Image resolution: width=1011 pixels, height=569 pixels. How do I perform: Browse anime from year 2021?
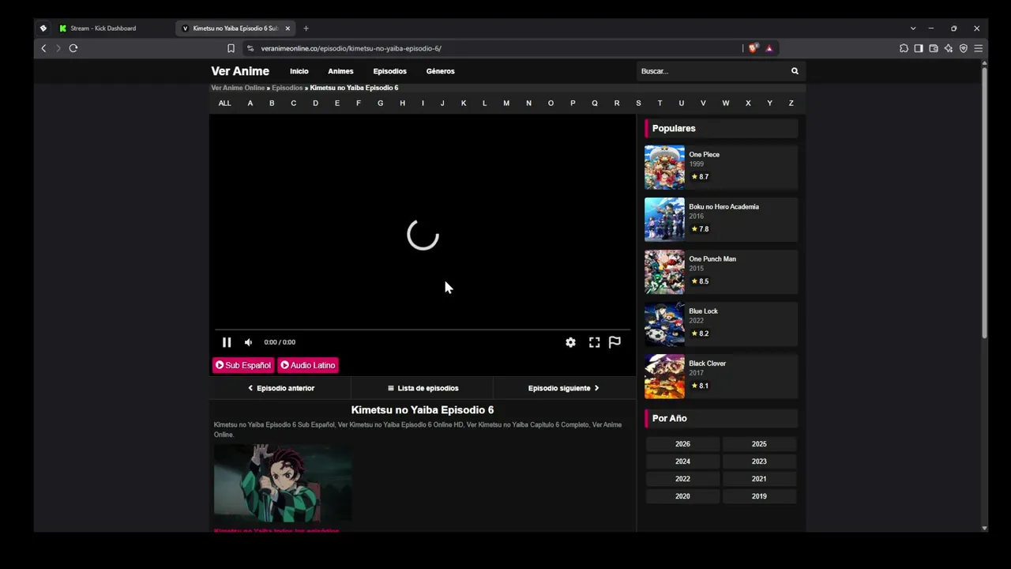(x=759, y=479)
